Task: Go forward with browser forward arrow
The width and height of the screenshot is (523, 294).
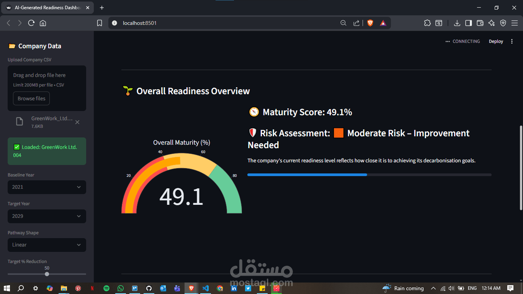Action: [x=20, y=23]
